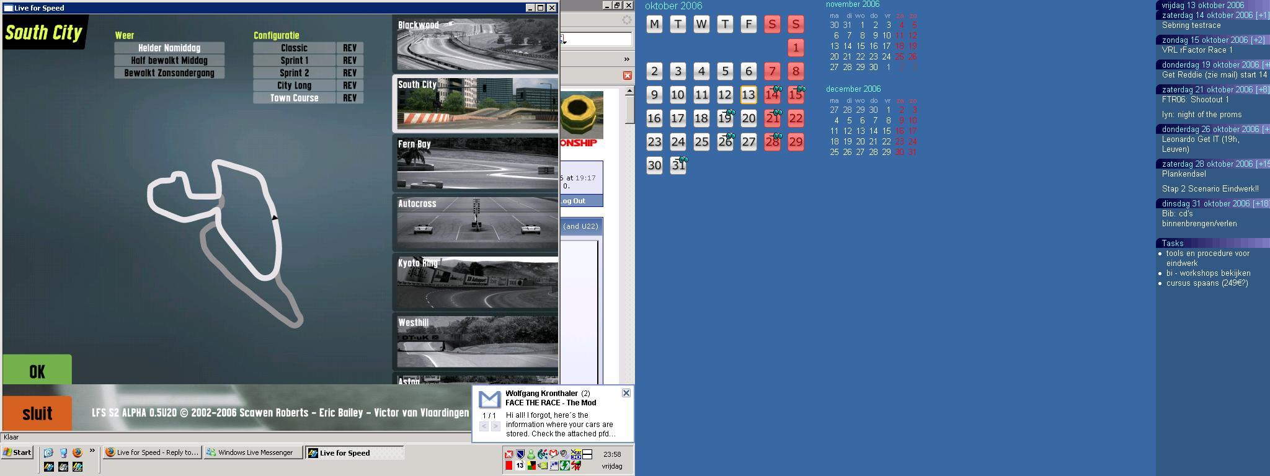
Task: Select Helder Namiddag weather
Action: (x=169, y=48)
